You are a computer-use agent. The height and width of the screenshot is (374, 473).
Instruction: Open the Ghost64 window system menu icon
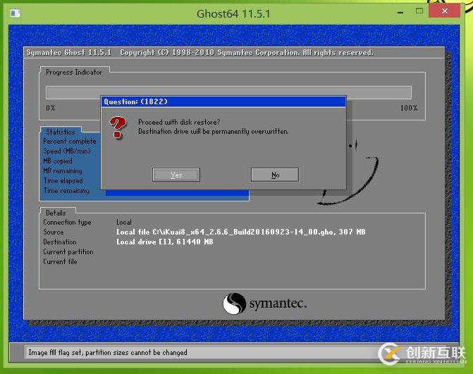[16, 13]
